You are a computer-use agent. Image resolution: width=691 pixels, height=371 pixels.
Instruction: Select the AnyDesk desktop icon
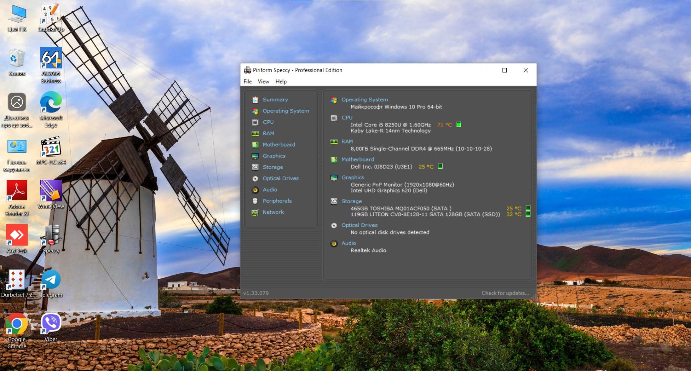(17, 239)
